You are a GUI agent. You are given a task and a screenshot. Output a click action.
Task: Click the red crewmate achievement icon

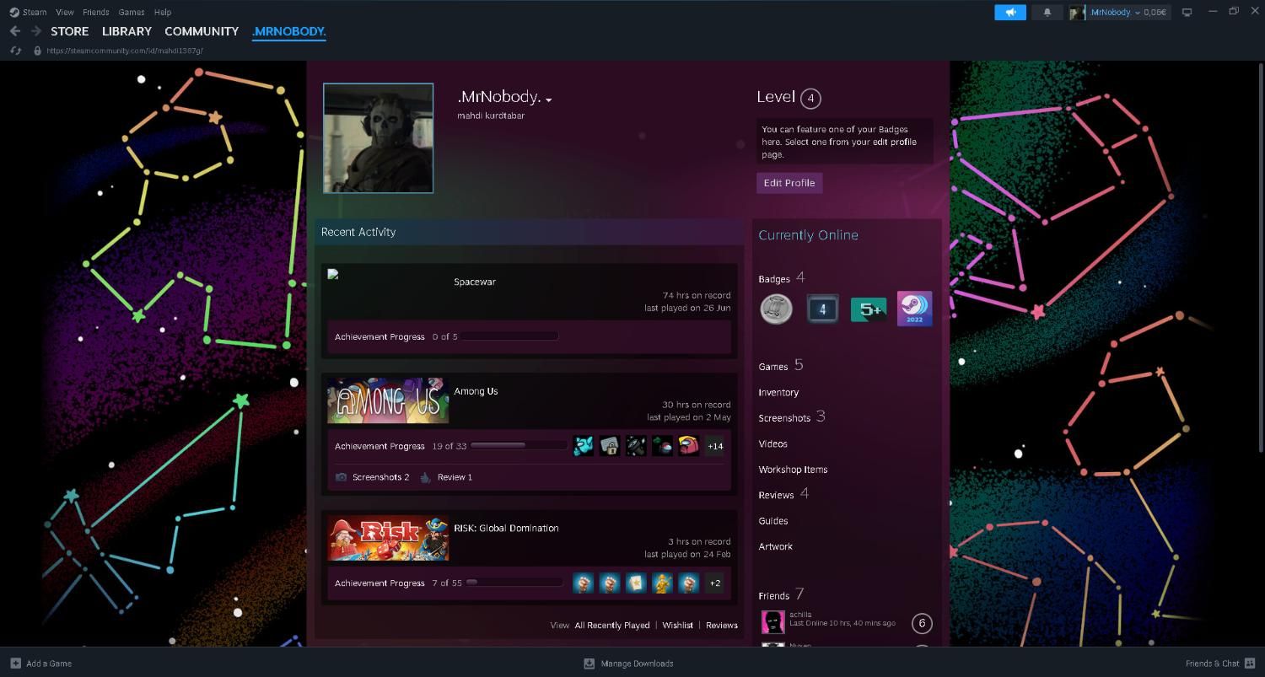pos(689,446)
